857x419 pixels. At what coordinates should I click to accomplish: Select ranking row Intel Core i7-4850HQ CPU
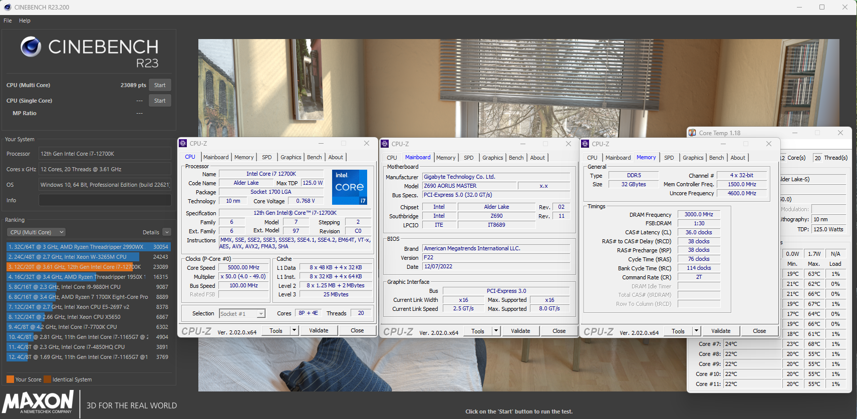[89, 347]
